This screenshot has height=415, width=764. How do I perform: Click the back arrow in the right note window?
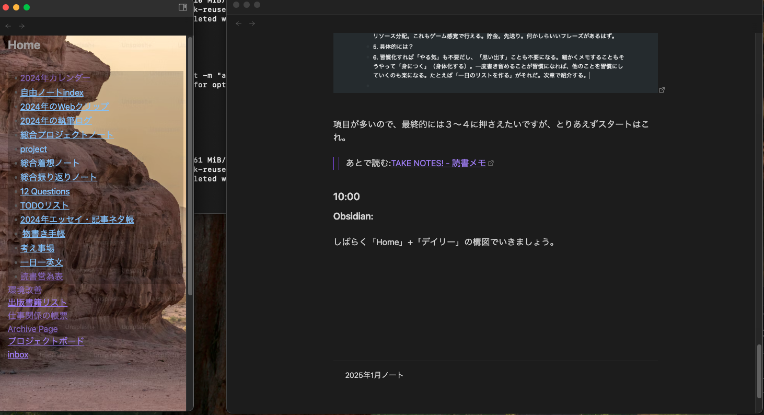(x=239, y=23)
